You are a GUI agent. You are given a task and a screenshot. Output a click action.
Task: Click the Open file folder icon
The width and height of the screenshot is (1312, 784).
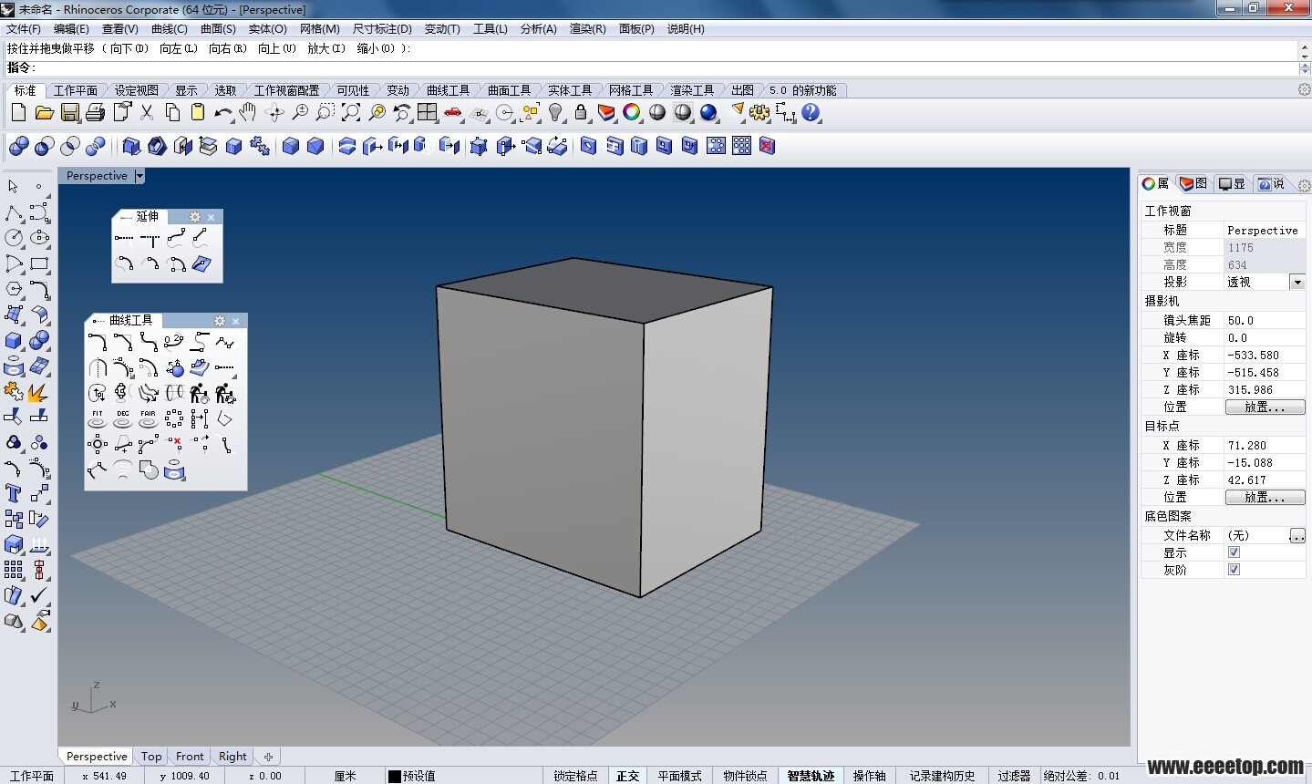click(44, 113)
